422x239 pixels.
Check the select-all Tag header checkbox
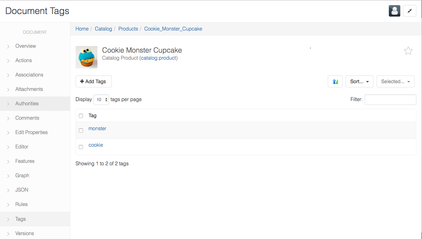[81, 116]
